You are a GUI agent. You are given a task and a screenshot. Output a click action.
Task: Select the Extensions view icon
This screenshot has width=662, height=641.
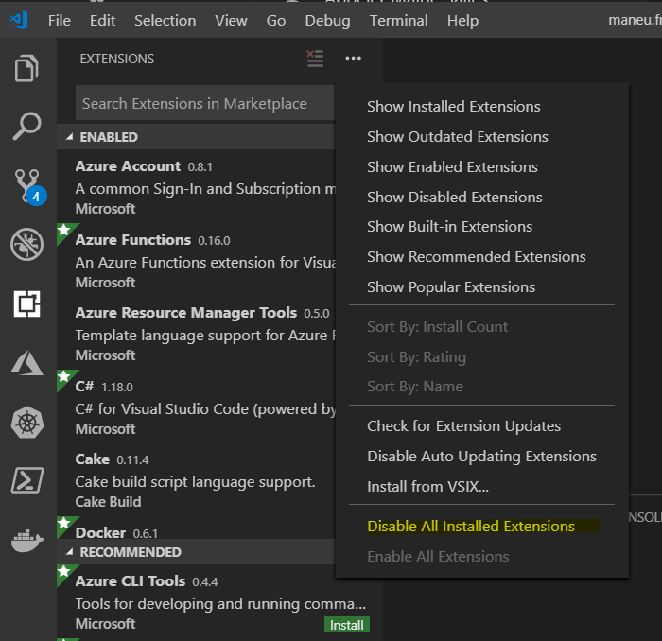pyautogui.click(x=27, y=303)
